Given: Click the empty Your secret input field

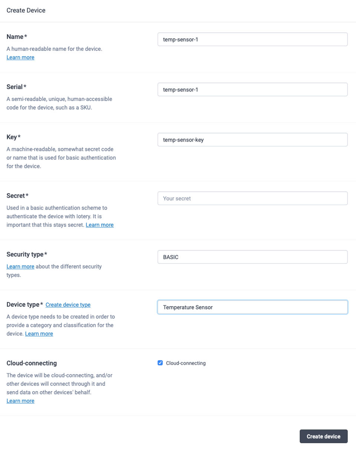Looking at the screenshot, I should click(253, 198).
